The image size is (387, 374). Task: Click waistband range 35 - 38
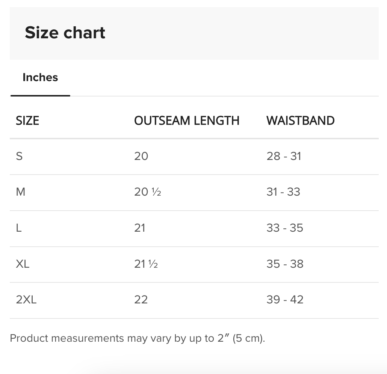[285, 264]
